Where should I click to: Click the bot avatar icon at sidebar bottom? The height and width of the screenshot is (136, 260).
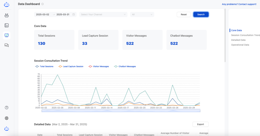(x=7, y=129)
